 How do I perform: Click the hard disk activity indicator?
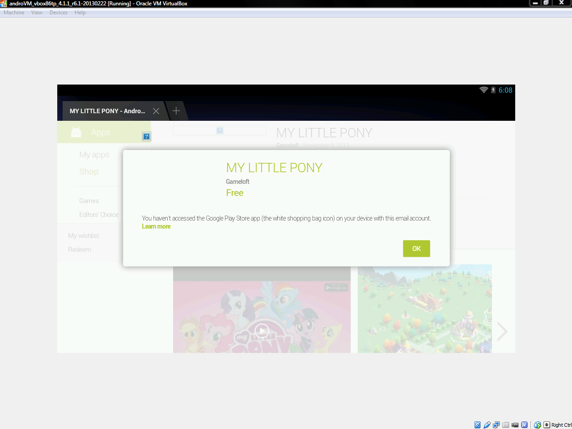(478, 425)
